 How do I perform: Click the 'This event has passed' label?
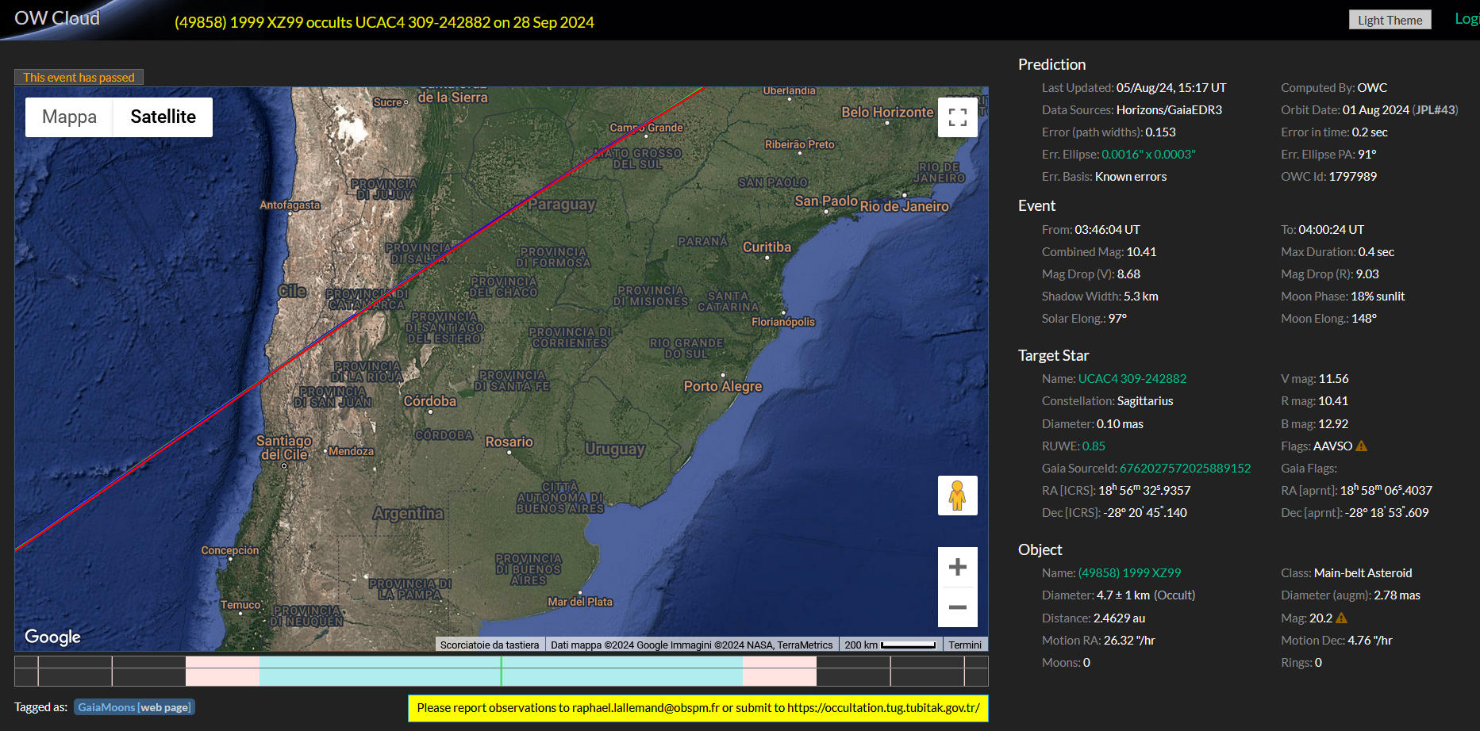(79, 77)
